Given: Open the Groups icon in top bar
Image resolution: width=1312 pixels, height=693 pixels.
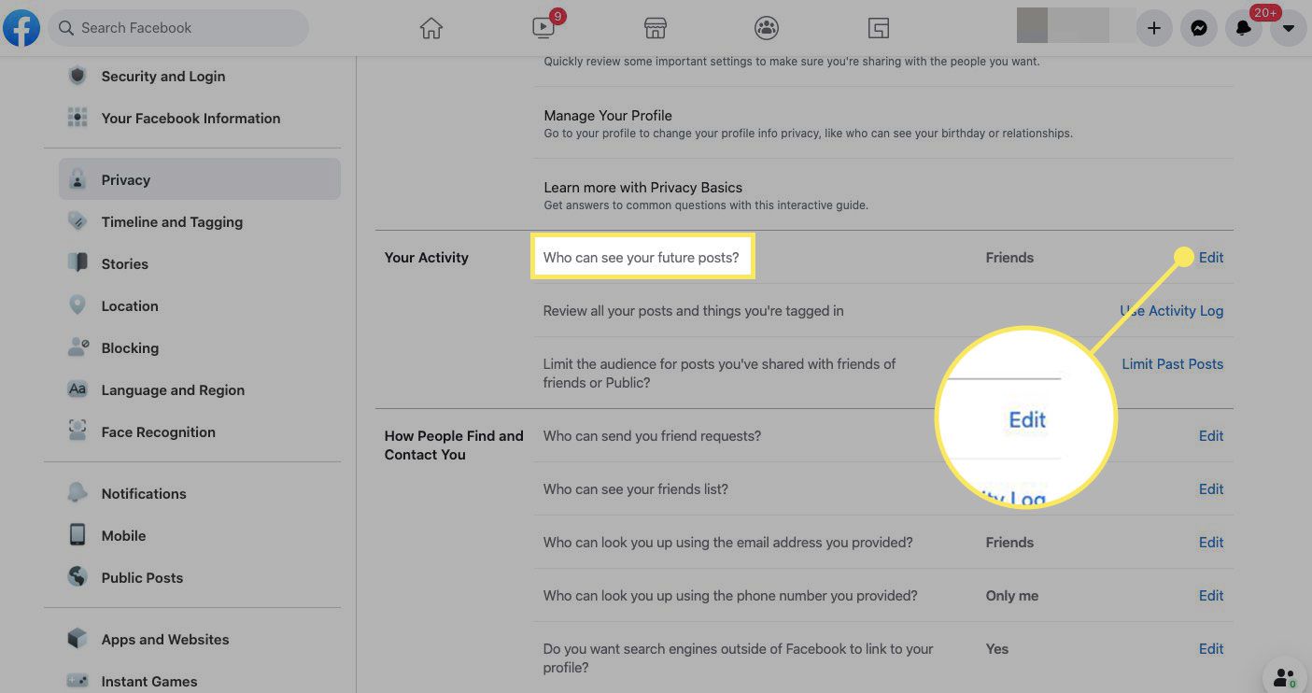Looking at the screenshot, I should (x=767, y=28).
